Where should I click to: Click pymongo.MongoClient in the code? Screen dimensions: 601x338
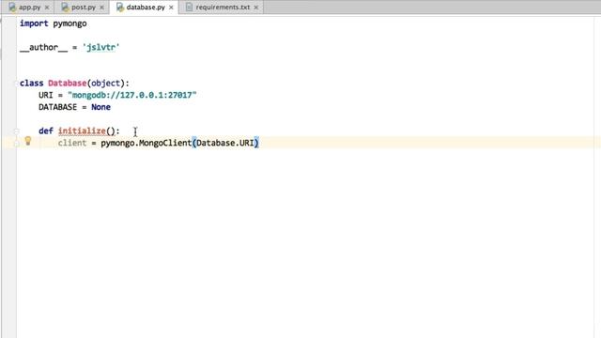pyautogui.click(x=146, y=143)
